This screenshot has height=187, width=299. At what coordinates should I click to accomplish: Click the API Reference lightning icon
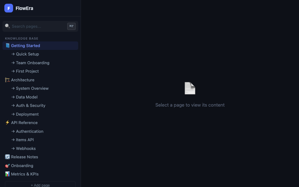(7, 122)
